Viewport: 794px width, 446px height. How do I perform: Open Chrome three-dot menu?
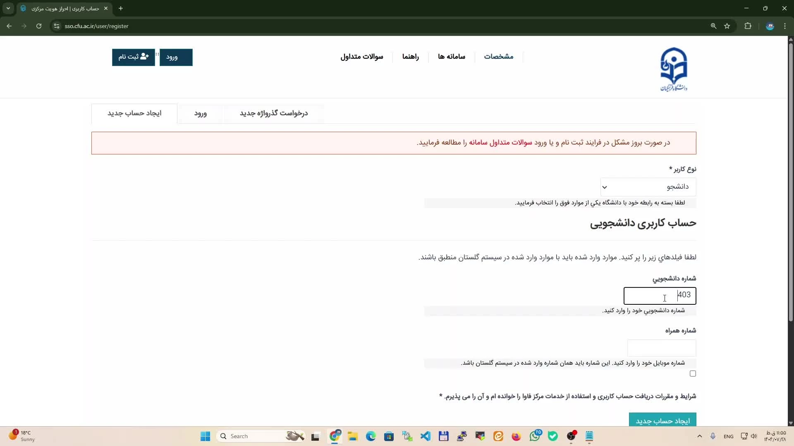click(785, 26)
